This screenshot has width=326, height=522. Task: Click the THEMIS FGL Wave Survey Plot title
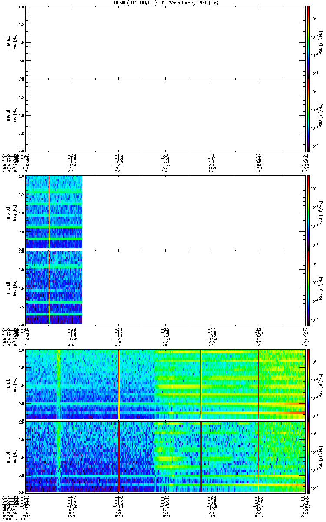click(x=166, y=3)
